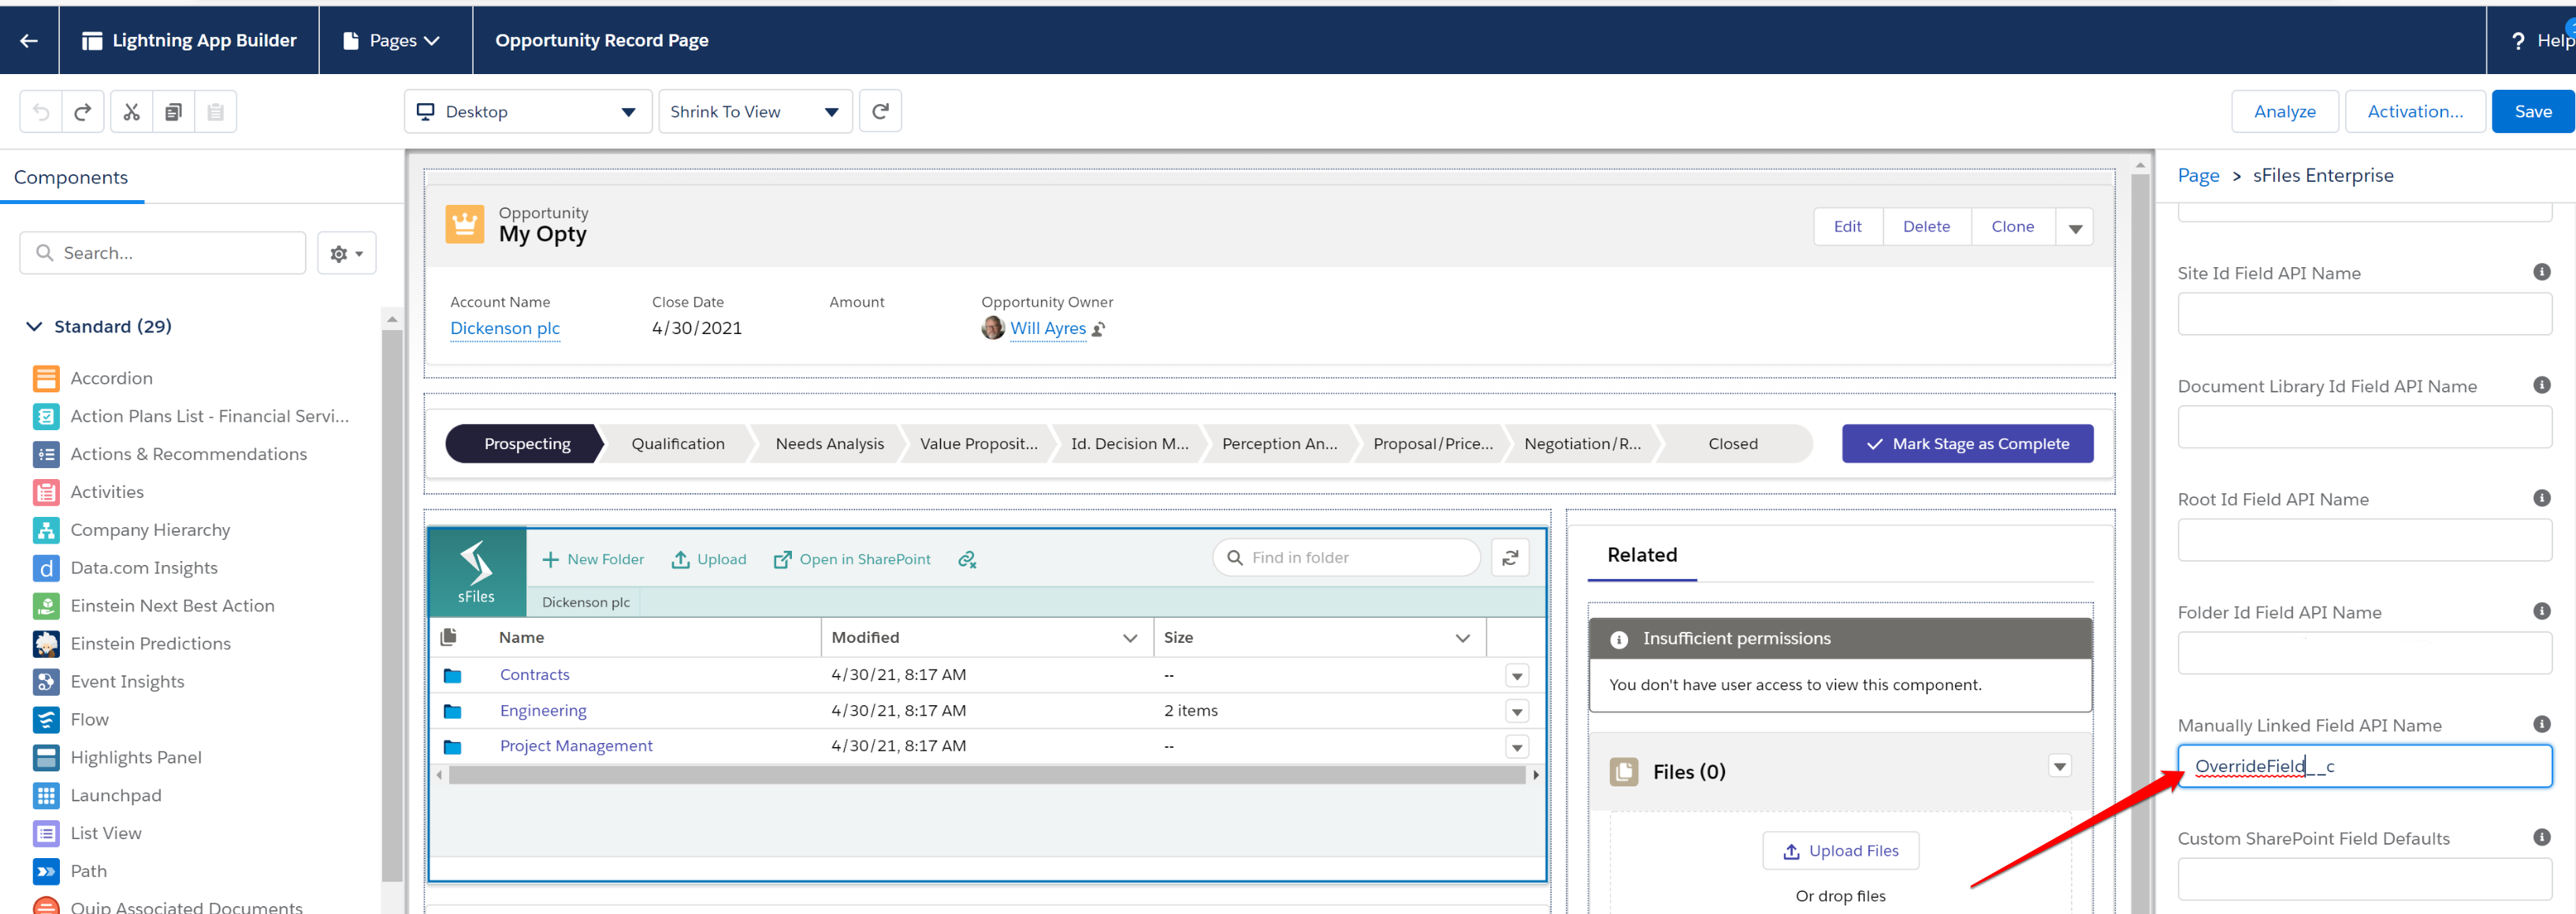Viewport: 2576px width, 914px height.
Task: Open Engineering row actions menu
Action: coord(1517,712)
